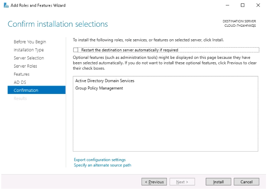Select the highlighted Confirmation step

36,90
